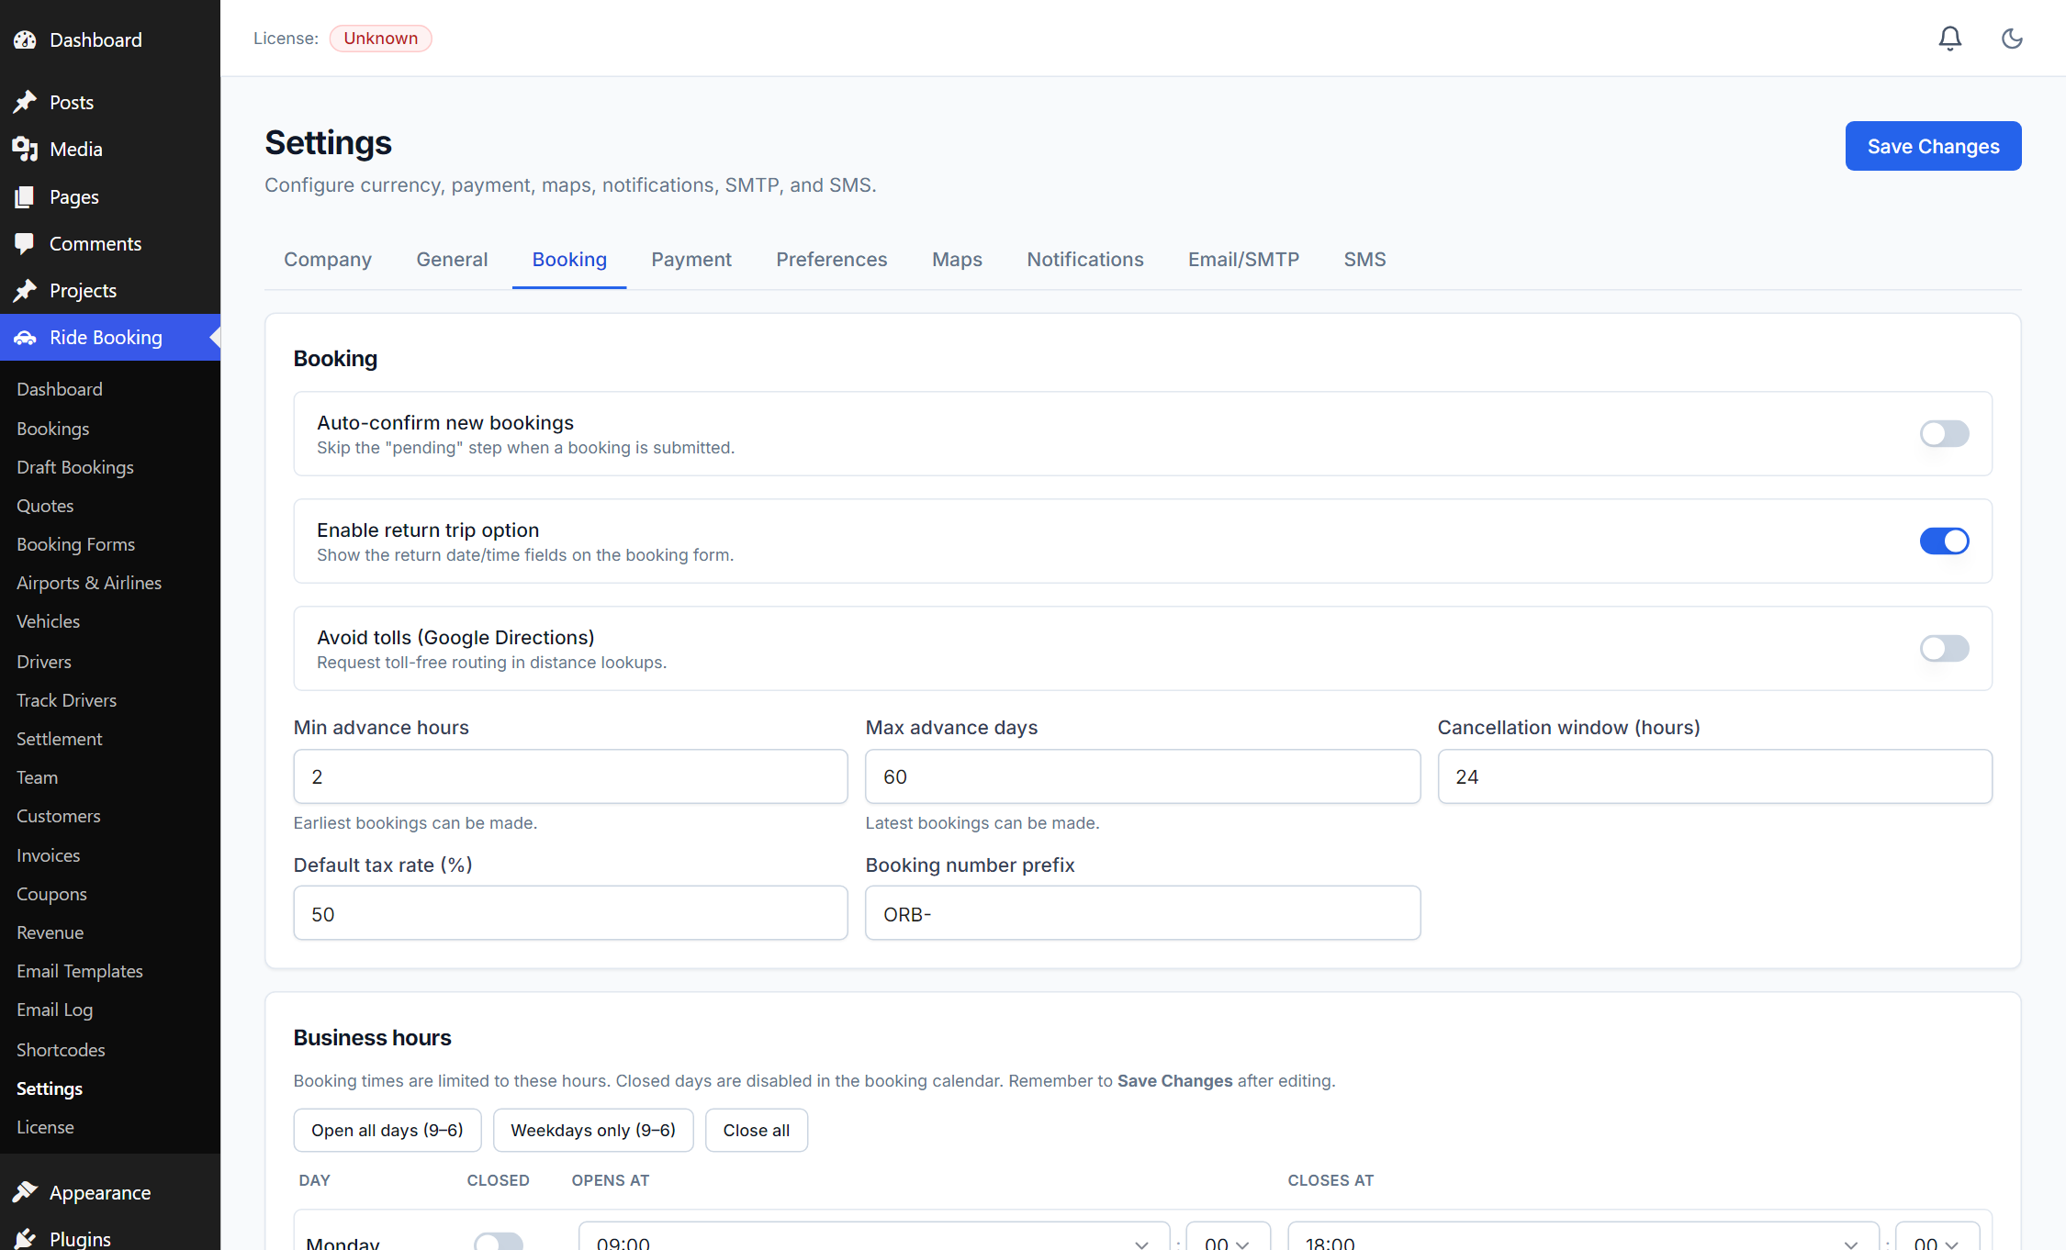Open Track Drivers submenu item
Viewport: 2066px width, 1250px height.
[67, 700]
